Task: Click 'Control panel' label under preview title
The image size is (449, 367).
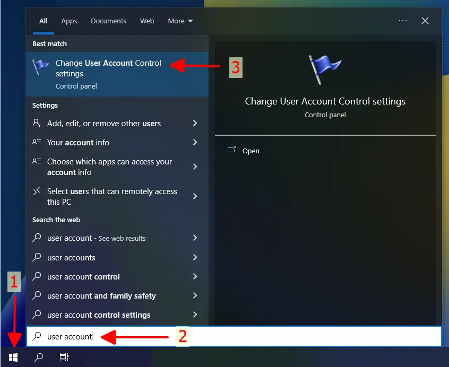Action: 325,115
